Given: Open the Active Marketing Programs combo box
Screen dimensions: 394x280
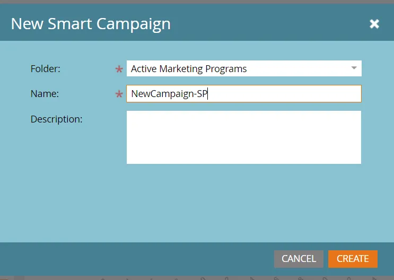Looking at the screenshot, I should [x=239, y=68].
